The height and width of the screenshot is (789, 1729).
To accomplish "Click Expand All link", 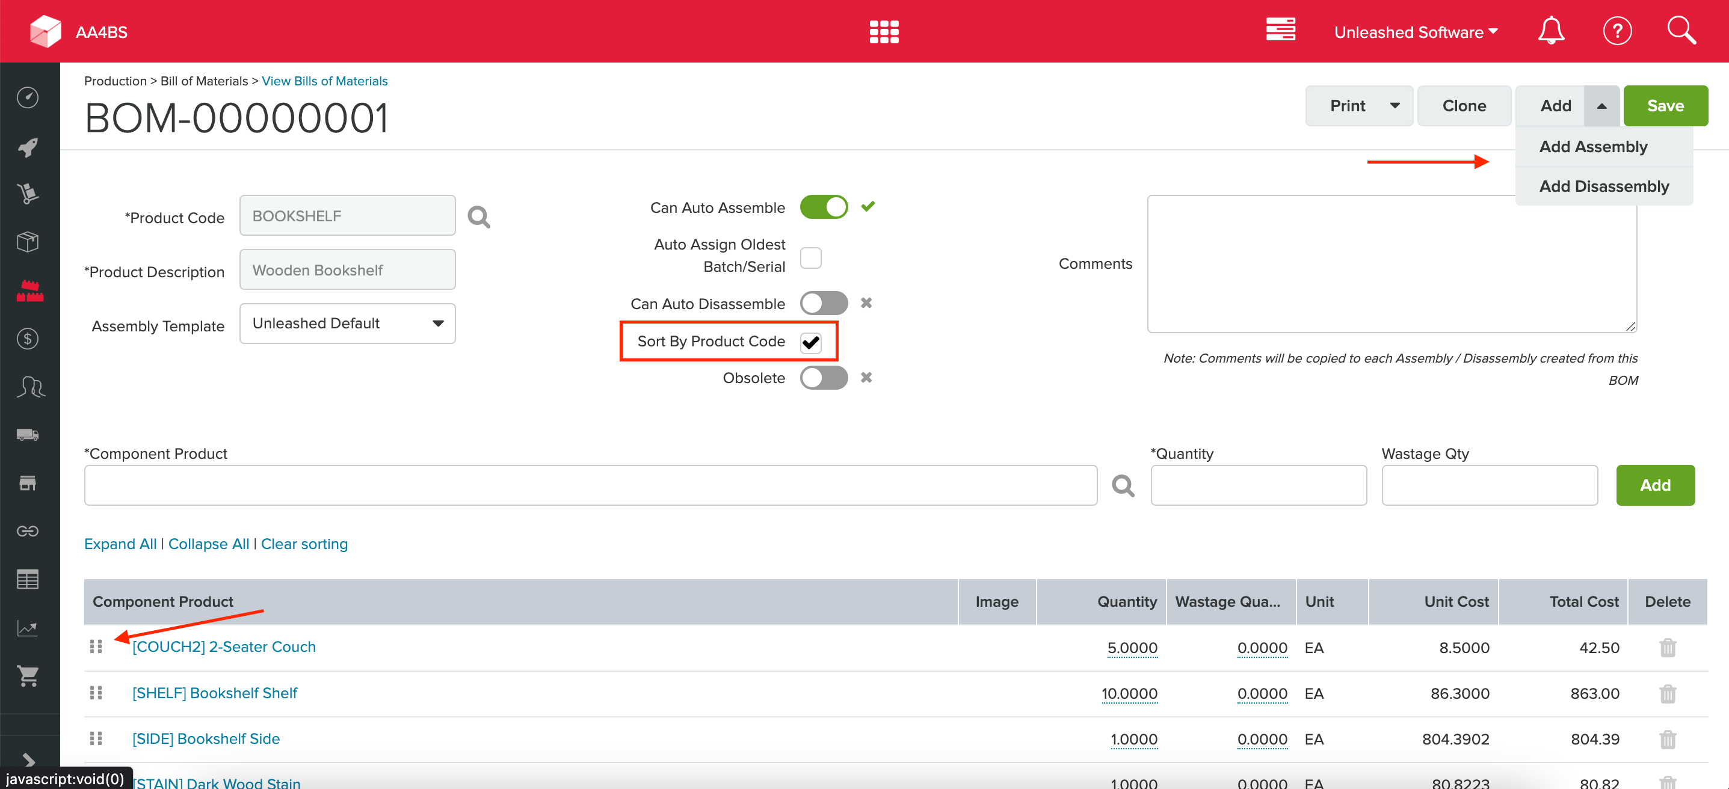I will [120, 544].
